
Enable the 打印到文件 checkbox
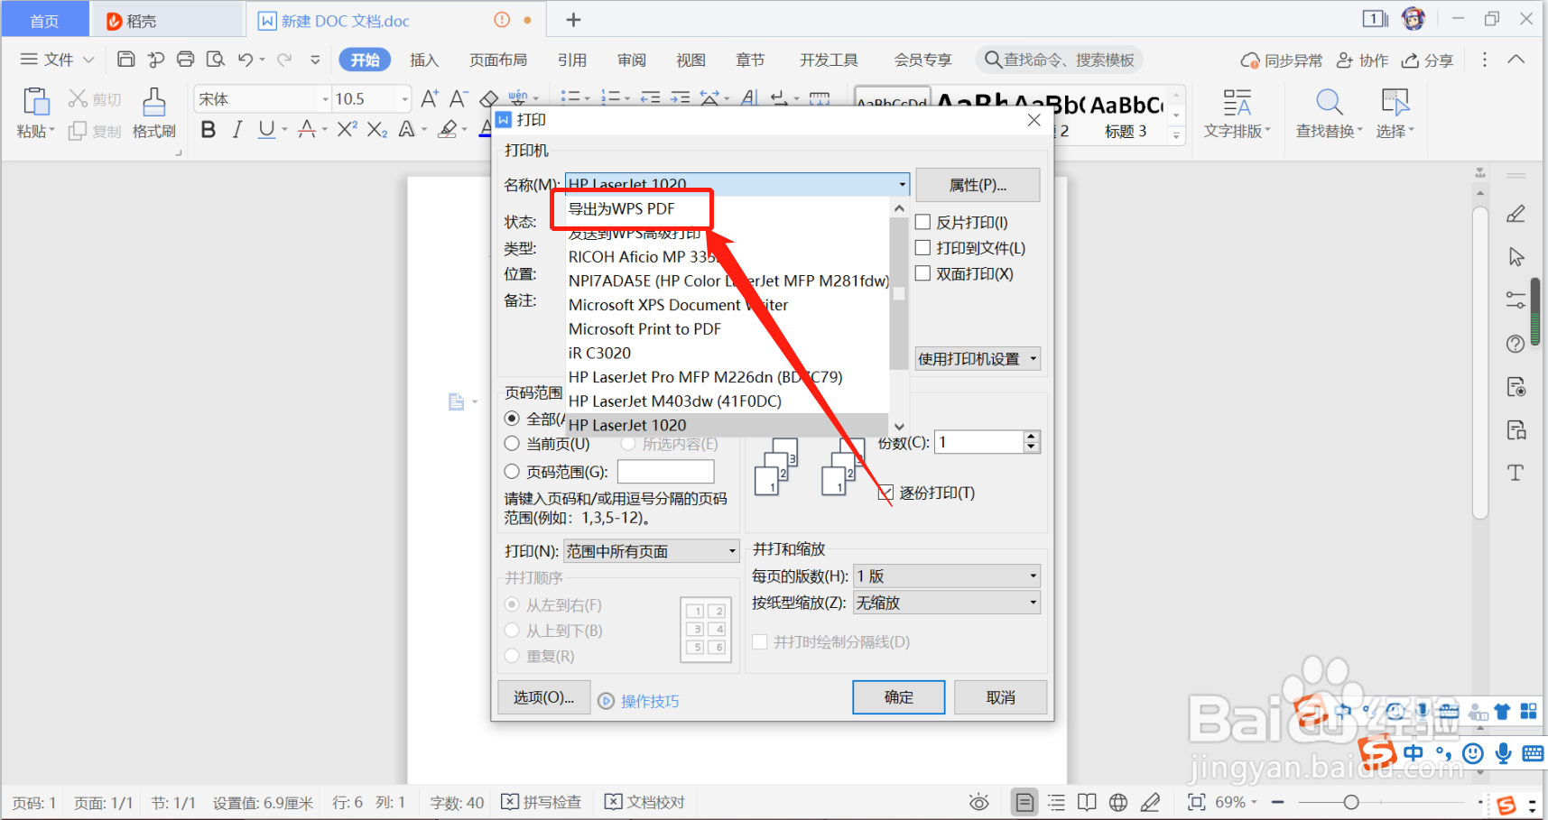click(923, 247)
